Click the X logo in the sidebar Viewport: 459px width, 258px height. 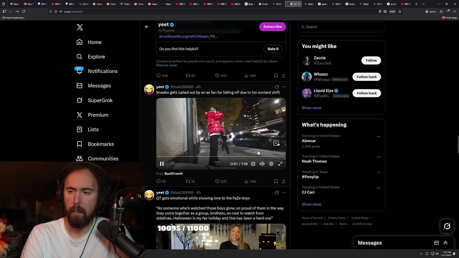(x=80, y=27)
